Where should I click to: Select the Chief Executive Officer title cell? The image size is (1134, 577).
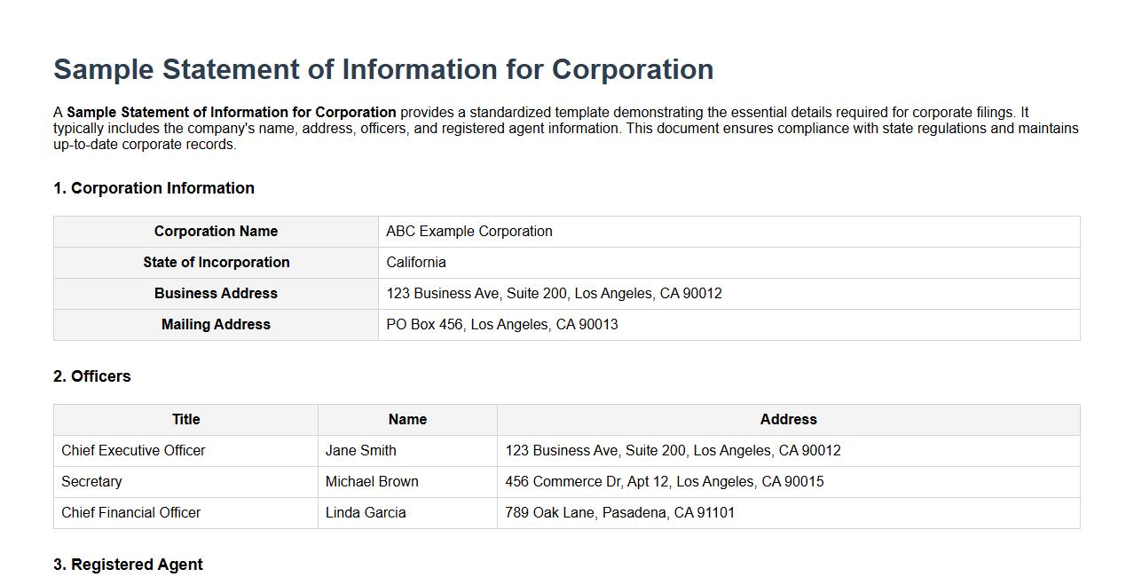pos(133,450)
